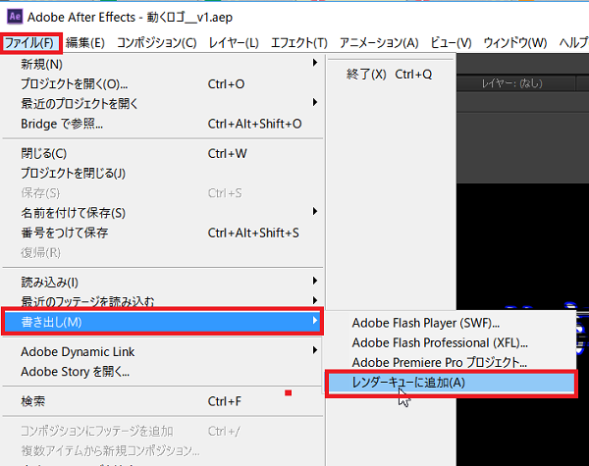Select Bridge で参照 menu item

tap(63, 124)
